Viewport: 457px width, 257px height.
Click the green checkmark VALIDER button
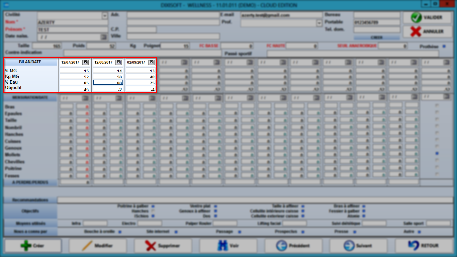pos(427,18)
